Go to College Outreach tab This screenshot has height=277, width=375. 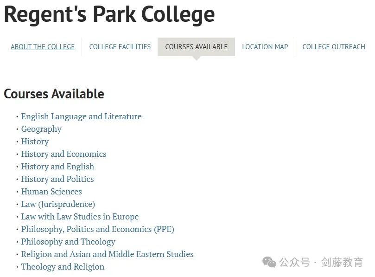tap(334, 47)
